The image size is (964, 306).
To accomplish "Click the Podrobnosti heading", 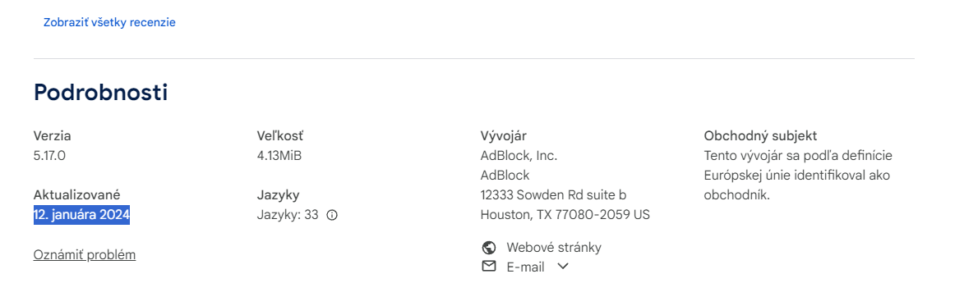I will click(x=100, y=93).
